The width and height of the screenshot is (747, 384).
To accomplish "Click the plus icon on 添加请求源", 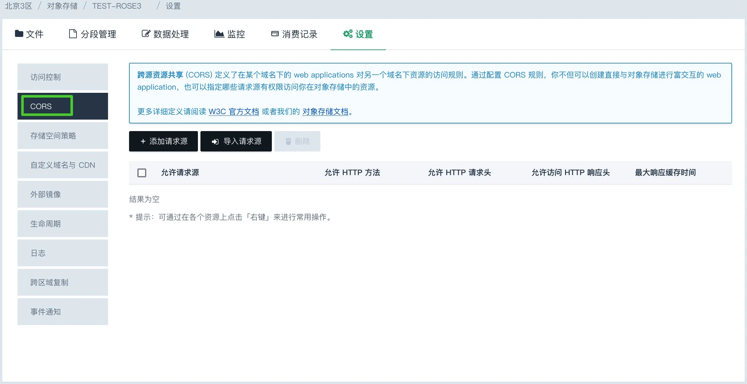I will [x=143, y=141].
